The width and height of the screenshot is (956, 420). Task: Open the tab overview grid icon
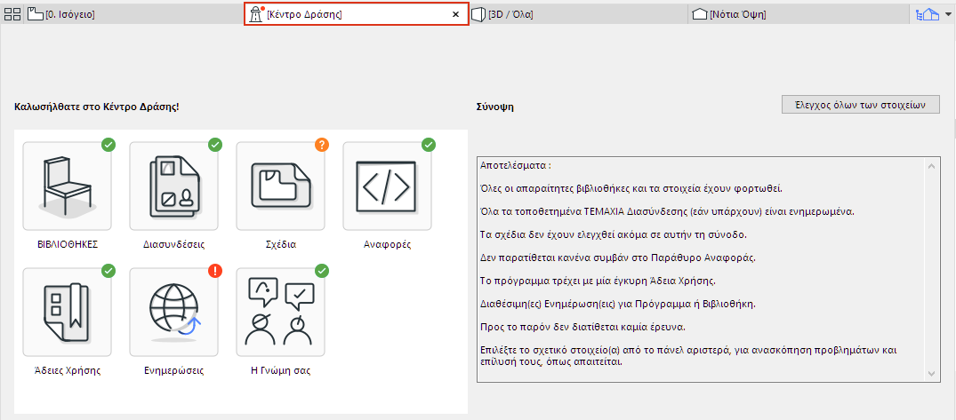12,14
